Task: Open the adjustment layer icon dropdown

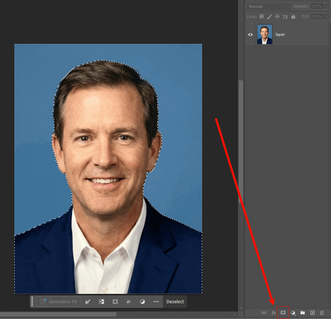Action: point(293,313)
